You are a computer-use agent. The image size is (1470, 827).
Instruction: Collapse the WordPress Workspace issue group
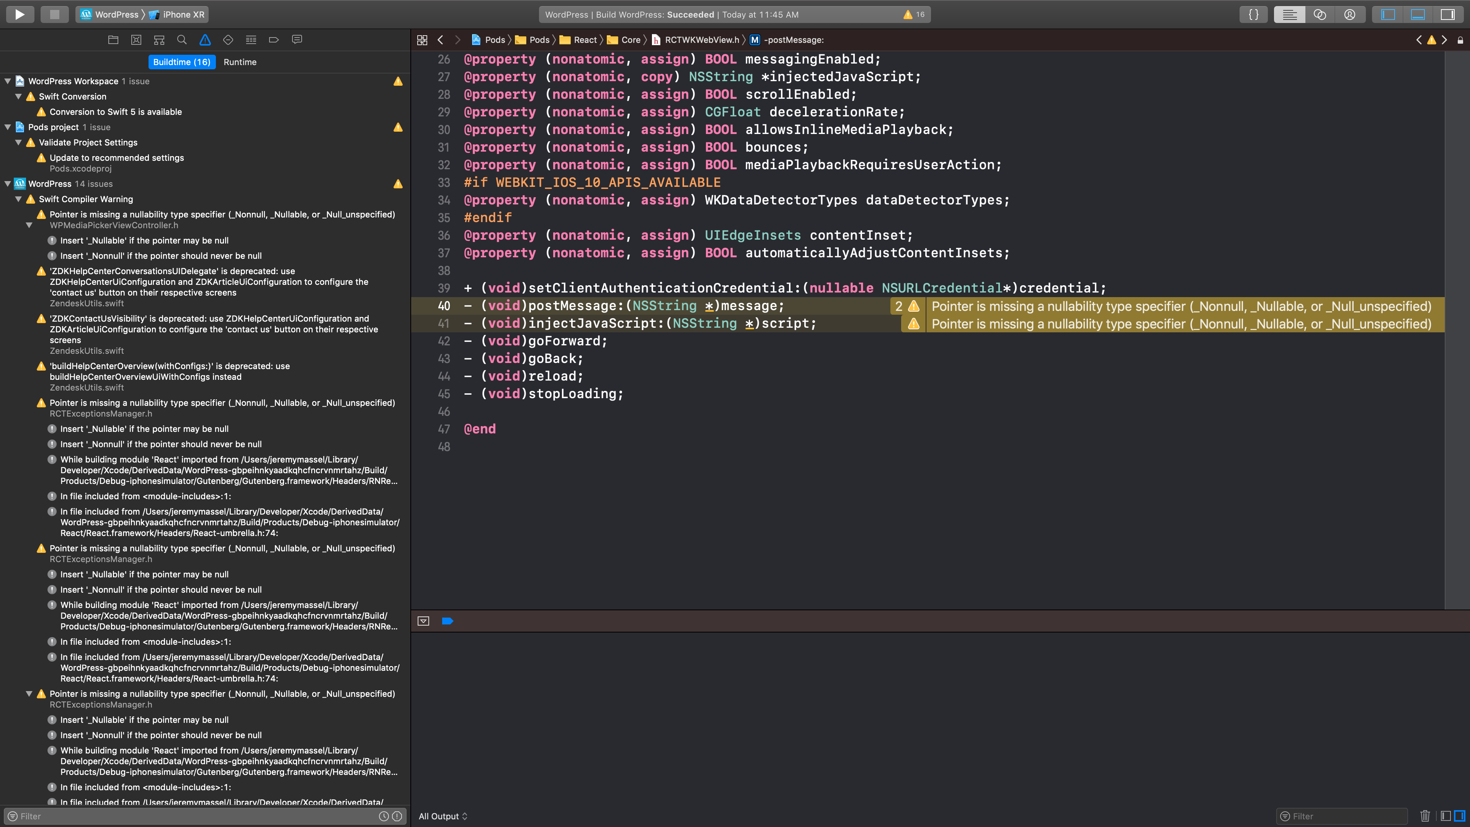click(8, 81)
